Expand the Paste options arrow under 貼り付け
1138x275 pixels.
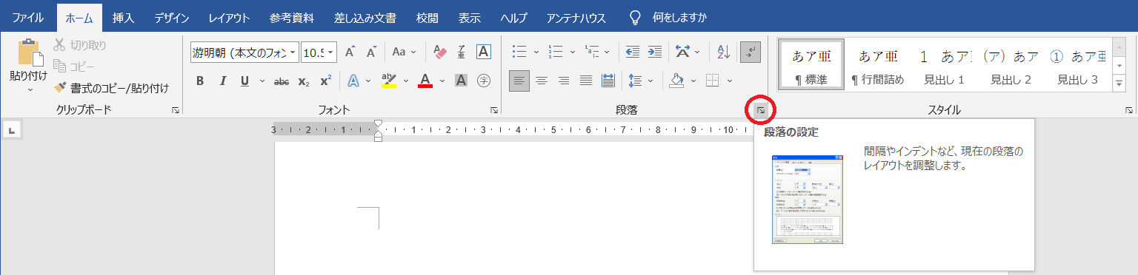pos(30,89)
